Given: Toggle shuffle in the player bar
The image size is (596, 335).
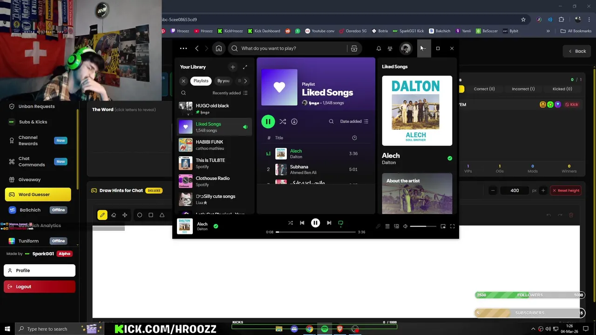Looking at the screenshot, I should coord(291,223).
